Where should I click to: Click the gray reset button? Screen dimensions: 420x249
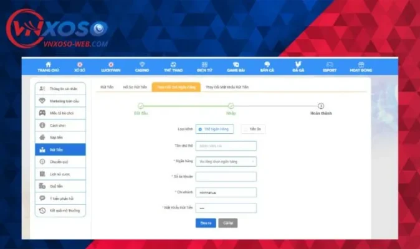pos(228,223)
